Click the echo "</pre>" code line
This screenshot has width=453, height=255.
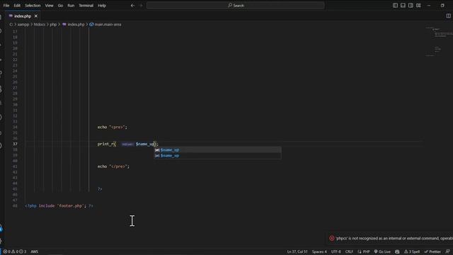click(113, 166)
